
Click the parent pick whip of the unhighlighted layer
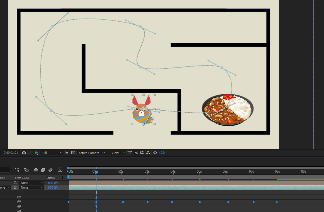click(15, 182)
